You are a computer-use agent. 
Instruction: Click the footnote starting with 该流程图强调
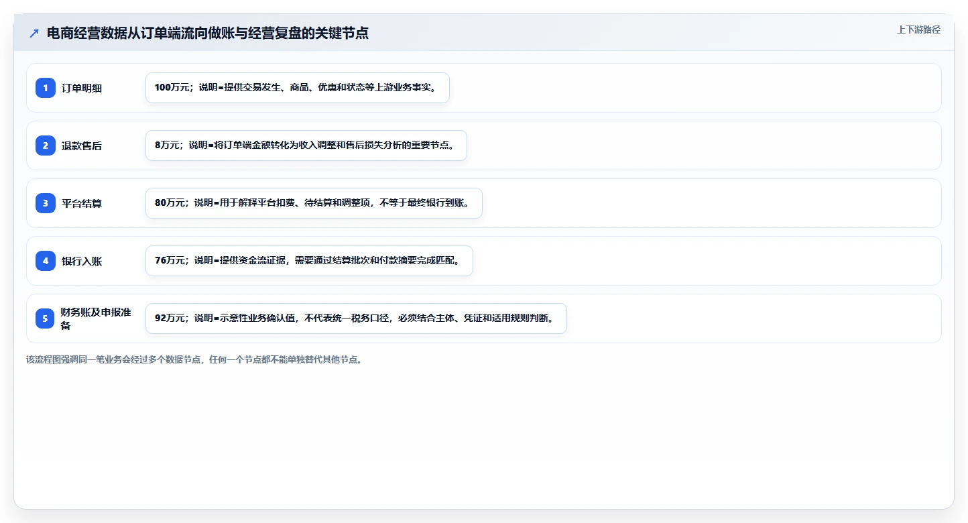194,359
